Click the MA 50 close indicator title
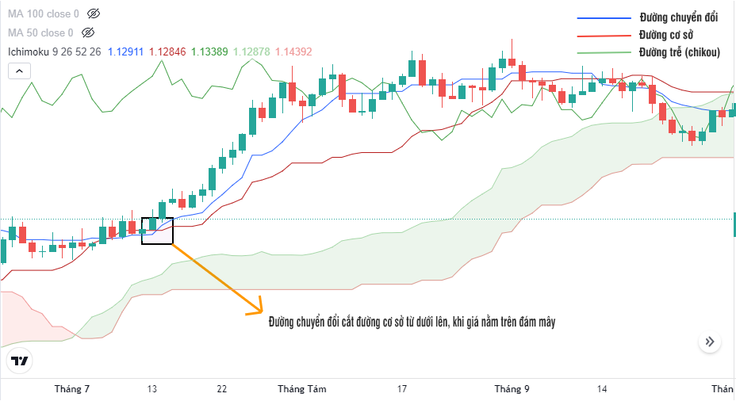736x401 pixels. 41,32
